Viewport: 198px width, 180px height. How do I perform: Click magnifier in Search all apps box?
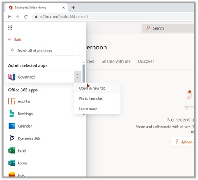pos(12,50)
